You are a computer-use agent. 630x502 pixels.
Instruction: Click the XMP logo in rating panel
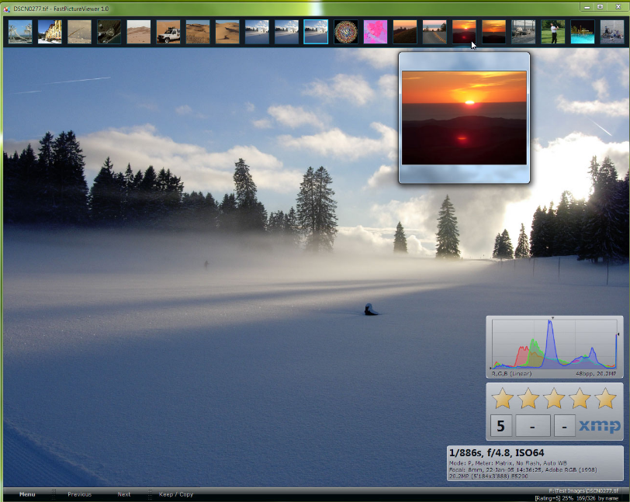pyautogui.click(x=600, y=426)
